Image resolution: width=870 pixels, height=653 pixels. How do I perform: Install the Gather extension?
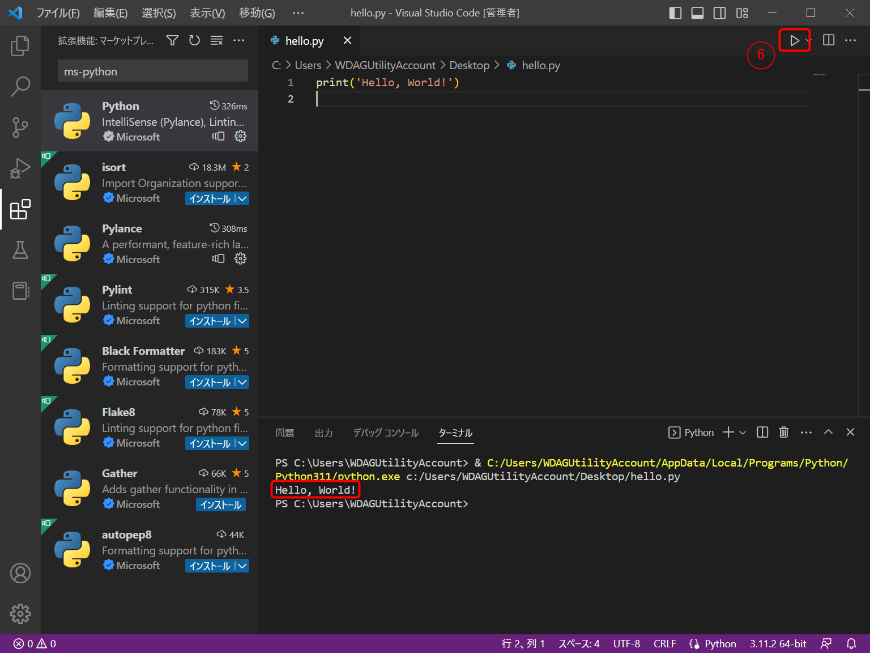coord(221,504)
